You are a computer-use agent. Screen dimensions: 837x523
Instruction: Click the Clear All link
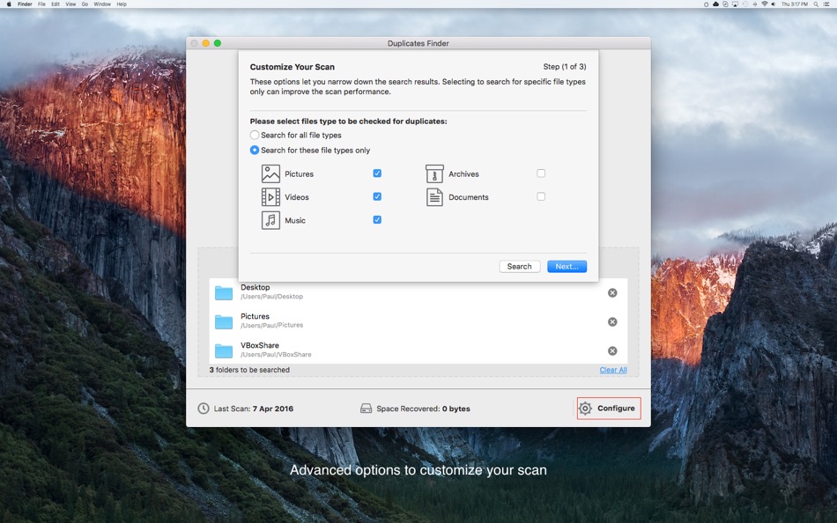point(613,370)
